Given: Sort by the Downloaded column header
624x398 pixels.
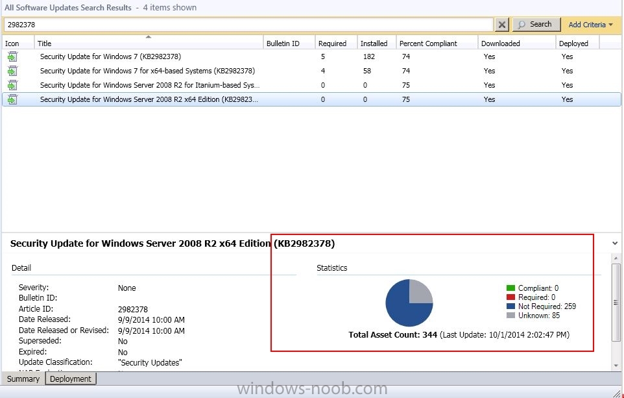Looking at the screenshot, I should (x=516, y=44).
